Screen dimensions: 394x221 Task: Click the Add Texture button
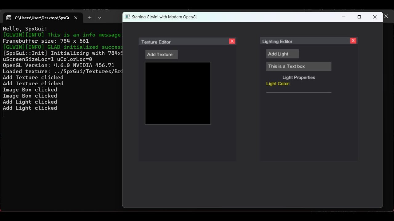pos(162,54)
